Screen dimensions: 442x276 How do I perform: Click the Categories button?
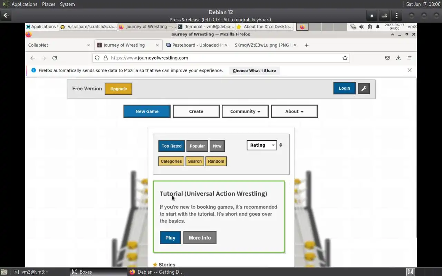pos(171,161)
